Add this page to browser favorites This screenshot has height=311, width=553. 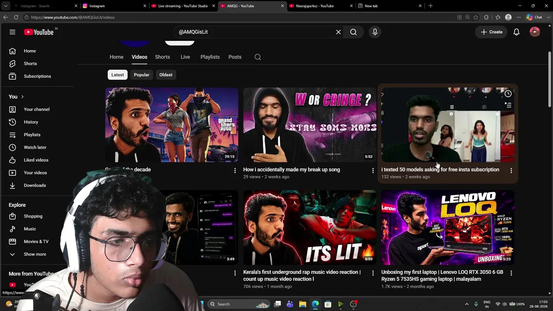point(476,17)
